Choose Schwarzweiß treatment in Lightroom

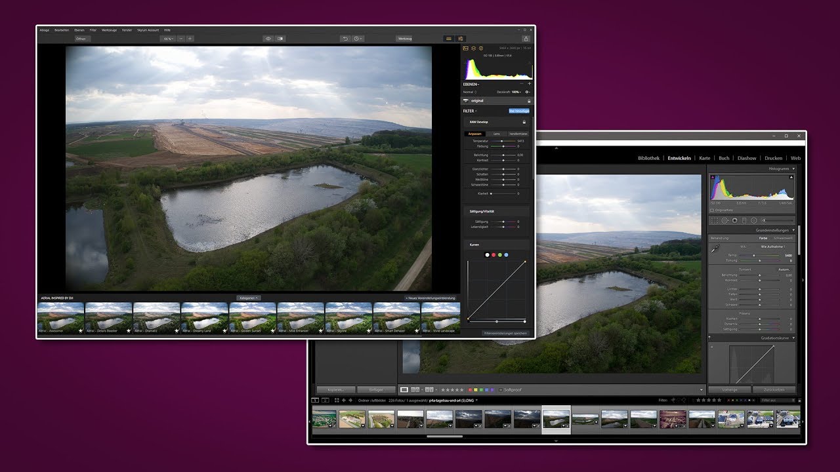pyautogui.click(x=783, y=238)
